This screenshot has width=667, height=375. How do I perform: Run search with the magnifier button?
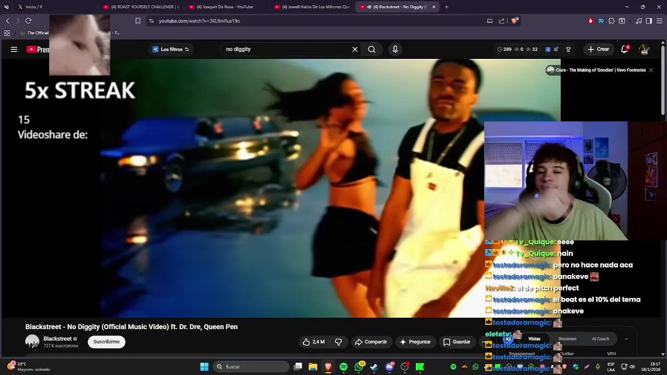point(372,49)
